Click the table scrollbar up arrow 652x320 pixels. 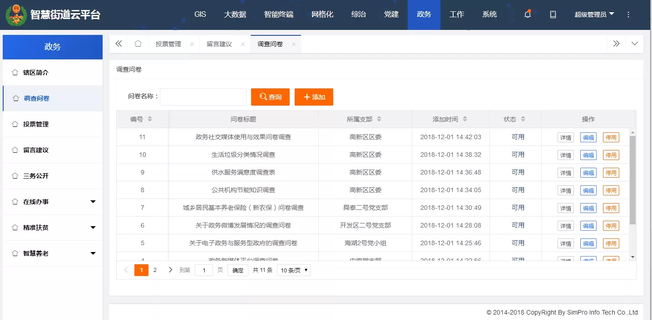[x=632, y=132]
